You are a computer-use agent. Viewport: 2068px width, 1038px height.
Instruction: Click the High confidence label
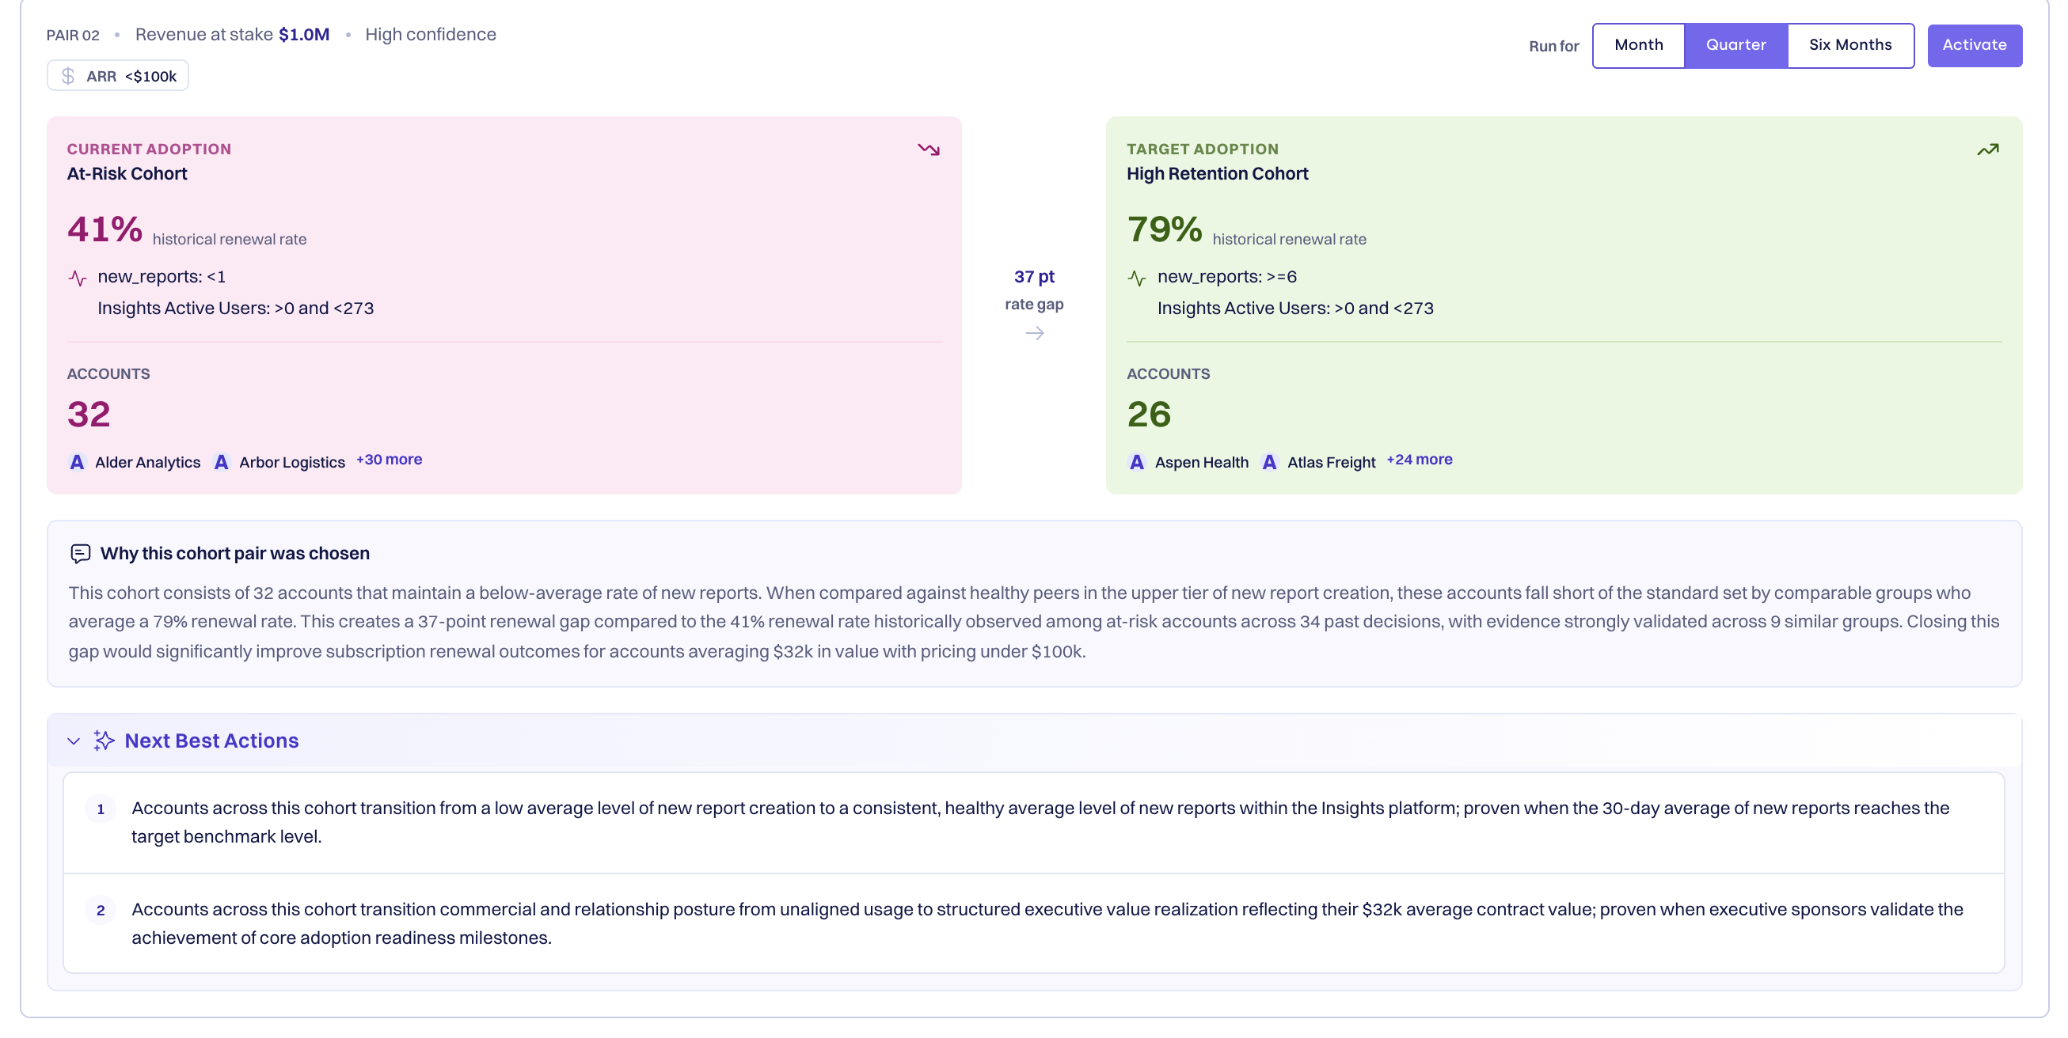coord(430,35)
